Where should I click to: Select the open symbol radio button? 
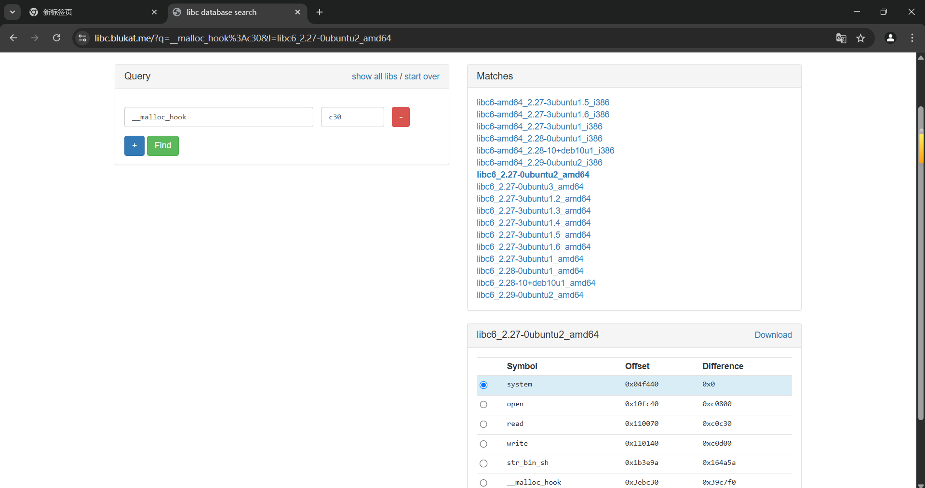tap(483, 405)
